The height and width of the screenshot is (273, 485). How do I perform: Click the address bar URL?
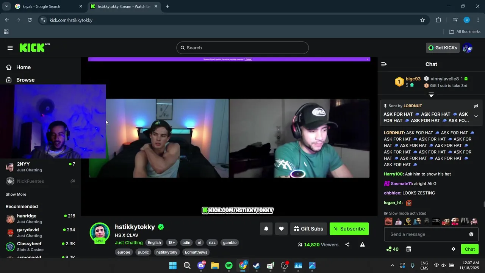pos(71,20)
